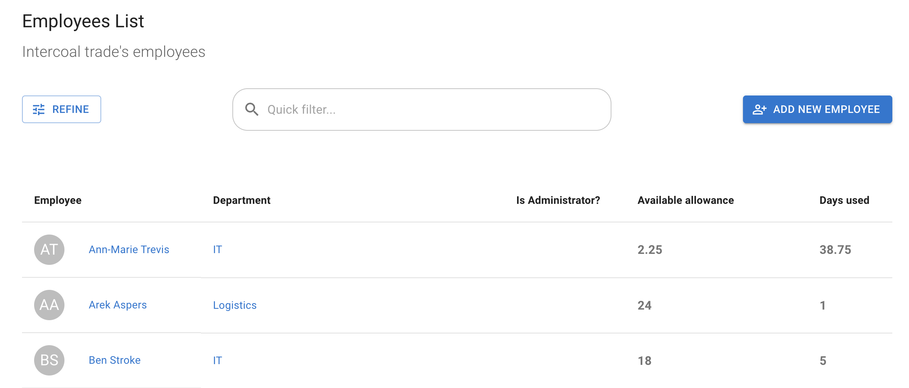Open Ben Stroke's IT department link
909x388 pixels.
tap(217, 360)
